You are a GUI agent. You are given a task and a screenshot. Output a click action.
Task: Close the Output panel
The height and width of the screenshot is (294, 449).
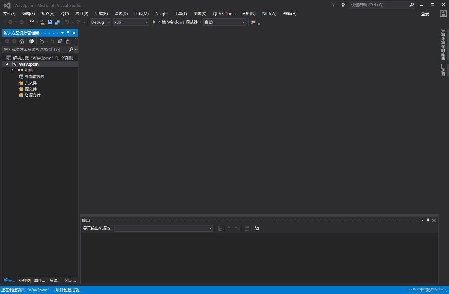pyautogui.click(x=434, y=220)
